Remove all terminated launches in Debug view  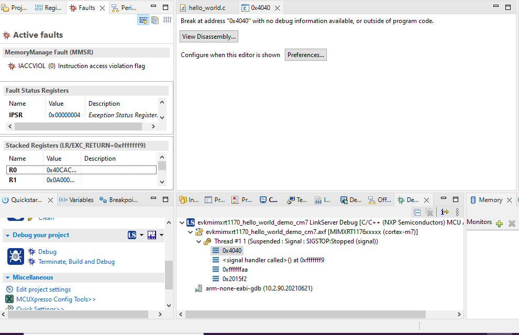(x=430, y=211)
